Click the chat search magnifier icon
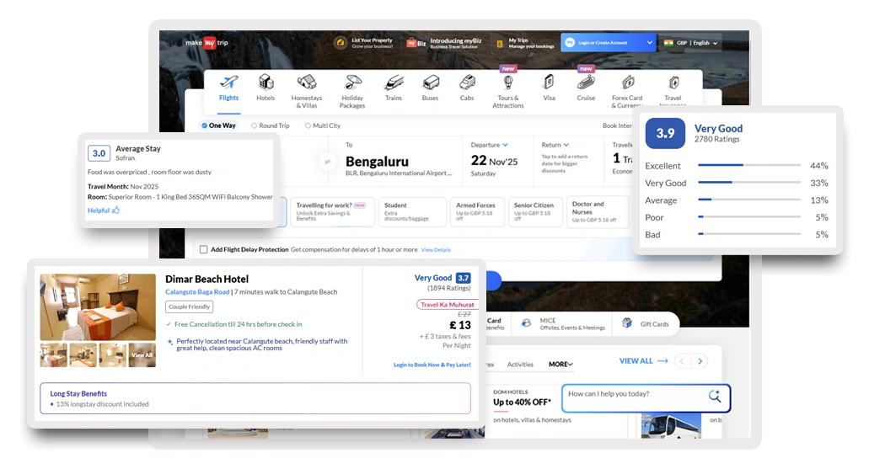The image size is (869, 469). (x=715, y=396)
